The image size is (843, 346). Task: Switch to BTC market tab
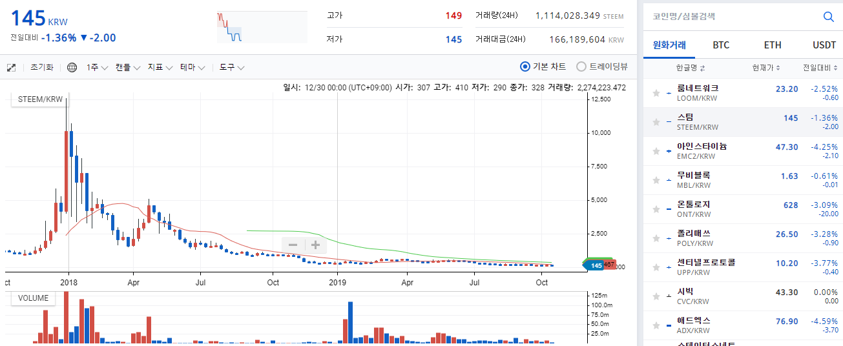(721, 45)
